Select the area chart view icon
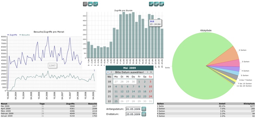The image size is (259, 119). pos(91,4)
